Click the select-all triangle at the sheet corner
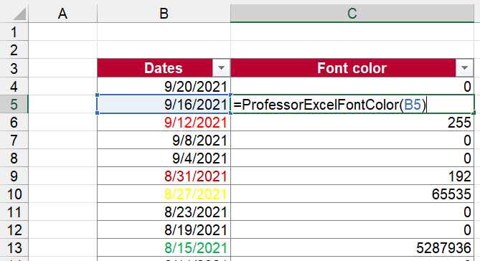 pyautogui.click(x=19, y=14)
